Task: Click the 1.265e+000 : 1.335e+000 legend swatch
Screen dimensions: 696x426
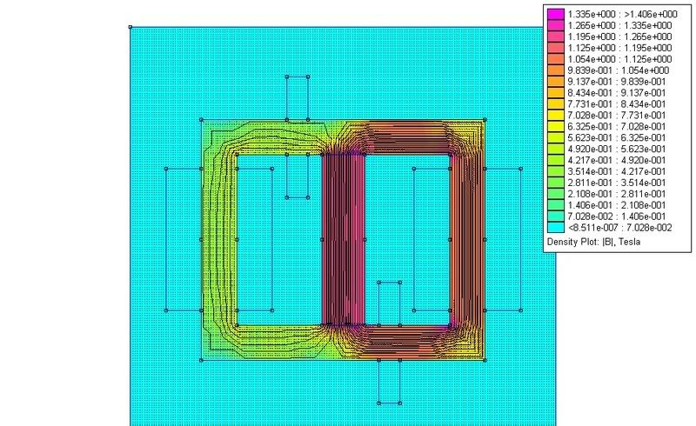Action: pos(555,25)
